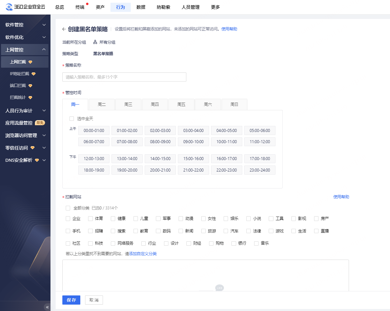Click the 360企业安全云 logo icon
Screen dimensions: 390x311
tap(9, 7)
